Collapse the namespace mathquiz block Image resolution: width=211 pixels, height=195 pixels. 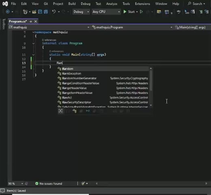[33, 32]
